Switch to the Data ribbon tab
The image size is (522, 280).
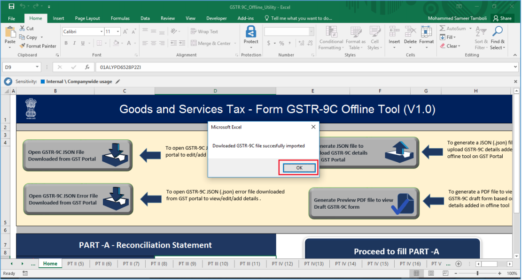click(145, 18)
